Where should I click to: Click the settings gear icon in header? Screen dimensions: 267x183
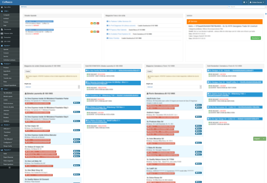[245, 2]
